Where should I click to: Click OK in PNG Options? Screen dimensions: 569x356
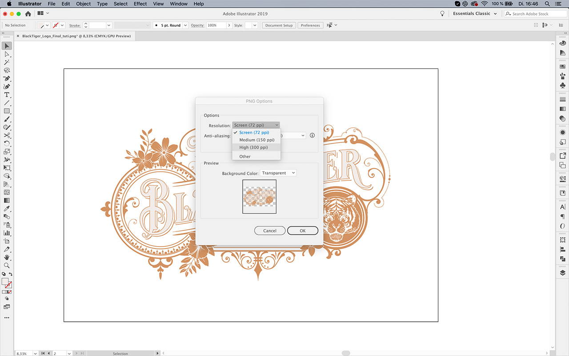point(303,231)
